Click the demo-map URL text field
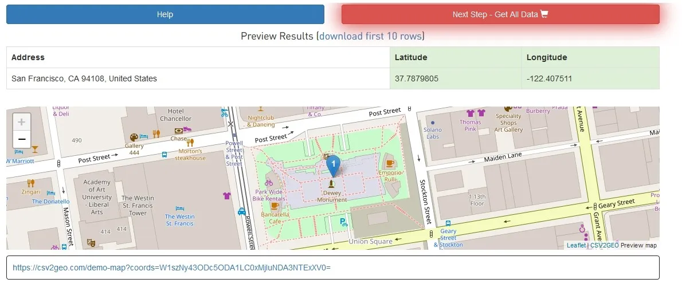 tap(332, 268)
